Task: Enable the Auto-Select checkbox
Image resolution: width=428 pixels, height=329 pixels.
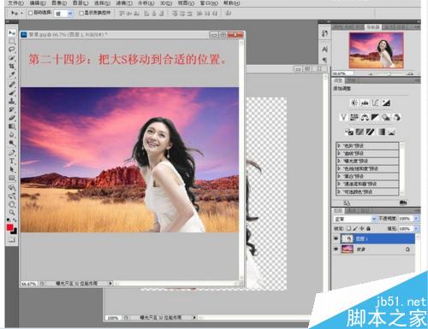Action: 31,13
